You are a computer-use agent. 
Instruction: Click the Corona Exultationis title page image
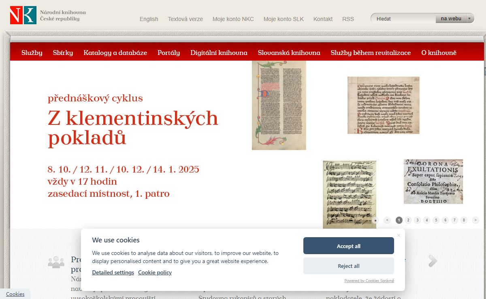pyautogui.click(x=433, y=181)
